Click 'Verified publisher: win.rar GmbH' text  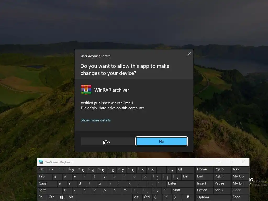pos(107,103)
